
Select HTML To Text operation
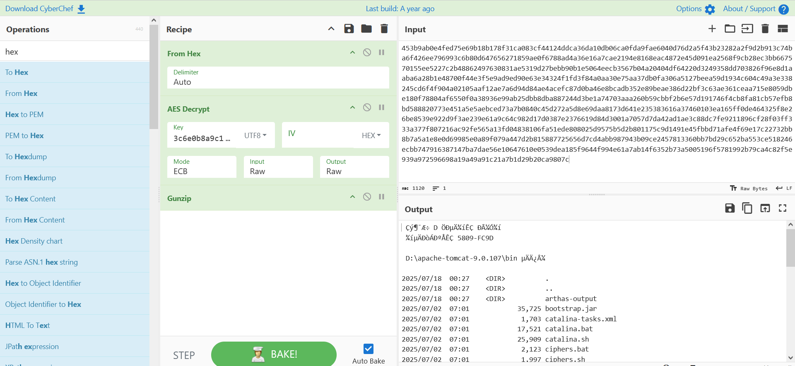[x=75, y=325]
